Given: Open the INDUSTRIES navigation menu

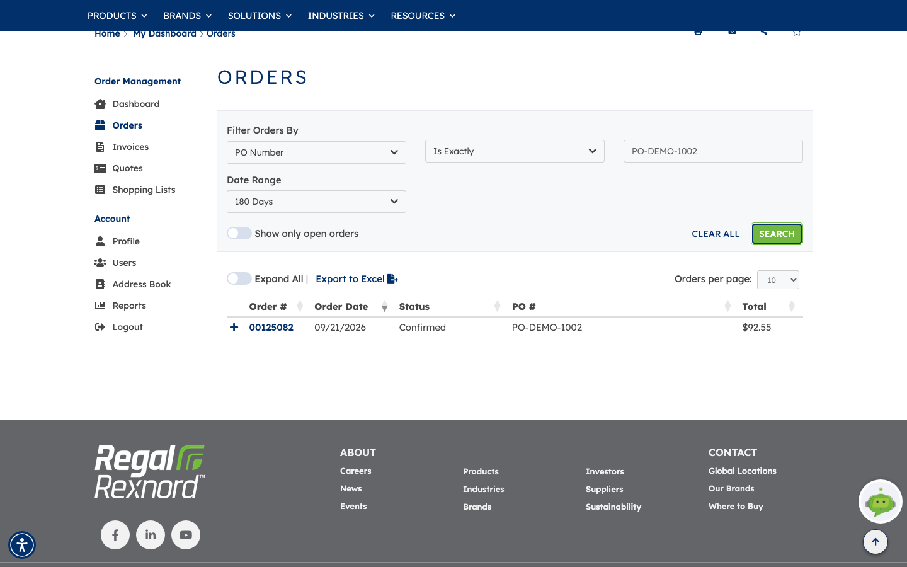Looking at the screenshot, I should tap(341, 16).
